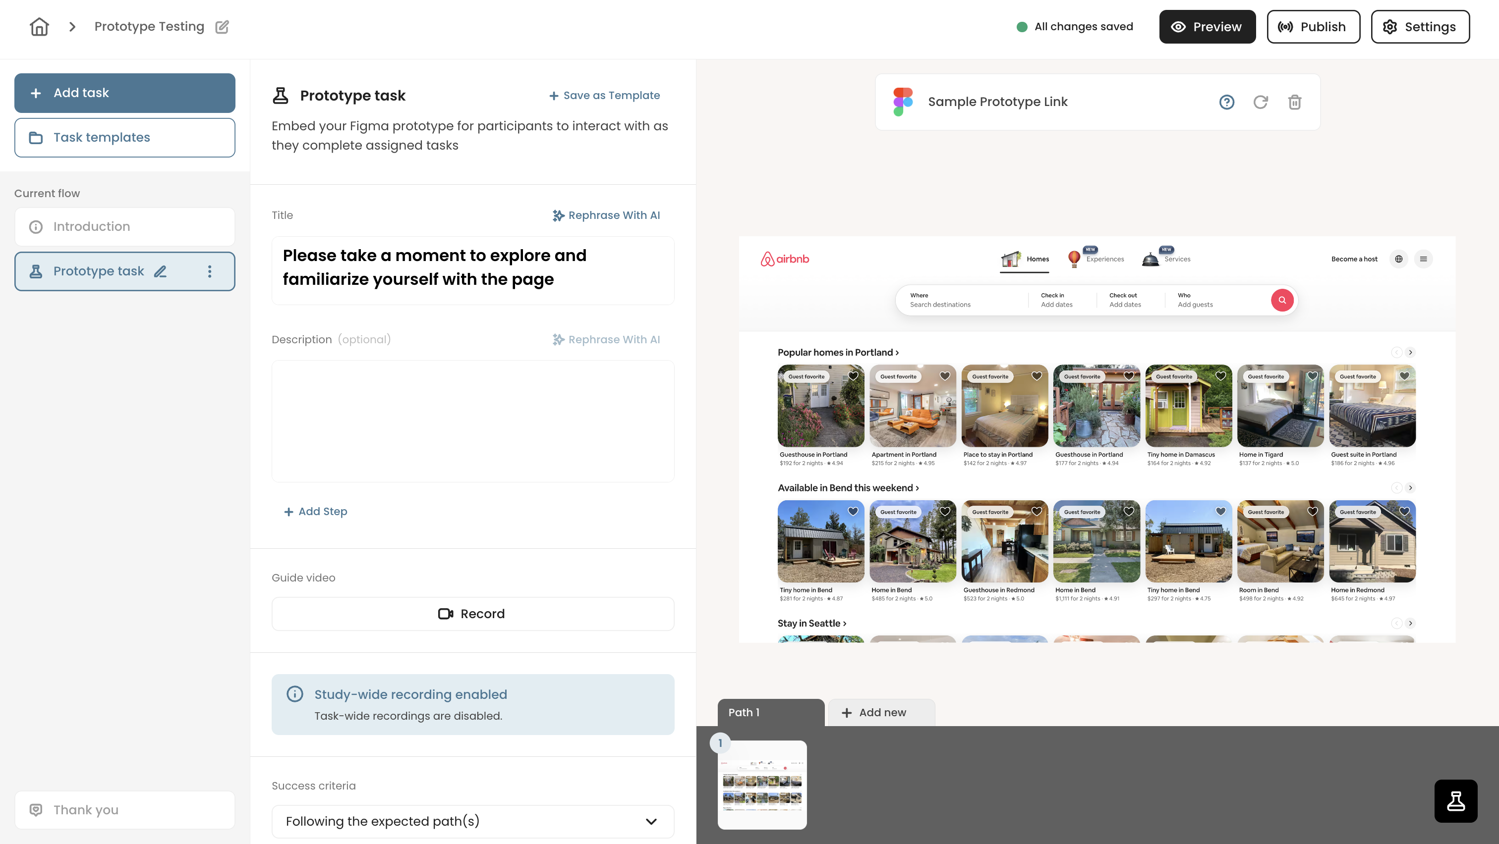The width and height of the screenshot is (1499, 844).
Task: Publish the study
Action: pyautogui.click(x=1314, y=27)
